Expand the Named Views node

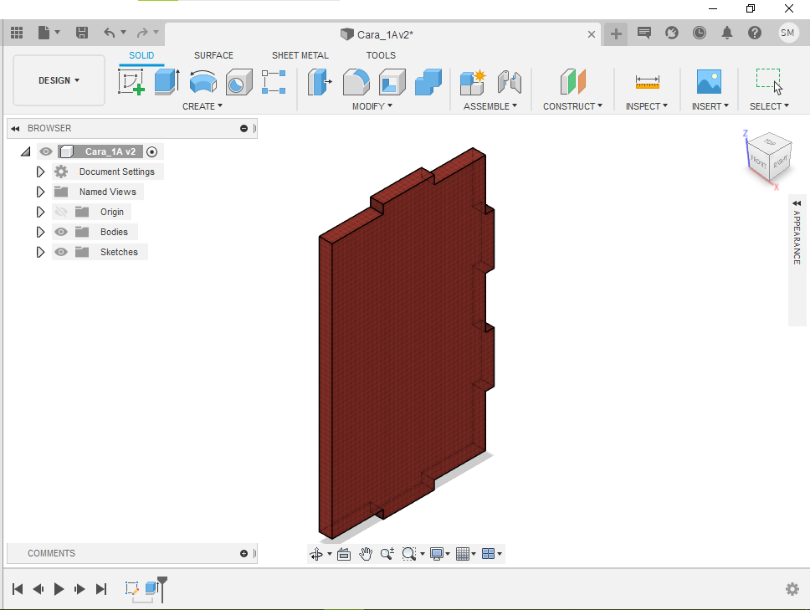tap(40, 192)
